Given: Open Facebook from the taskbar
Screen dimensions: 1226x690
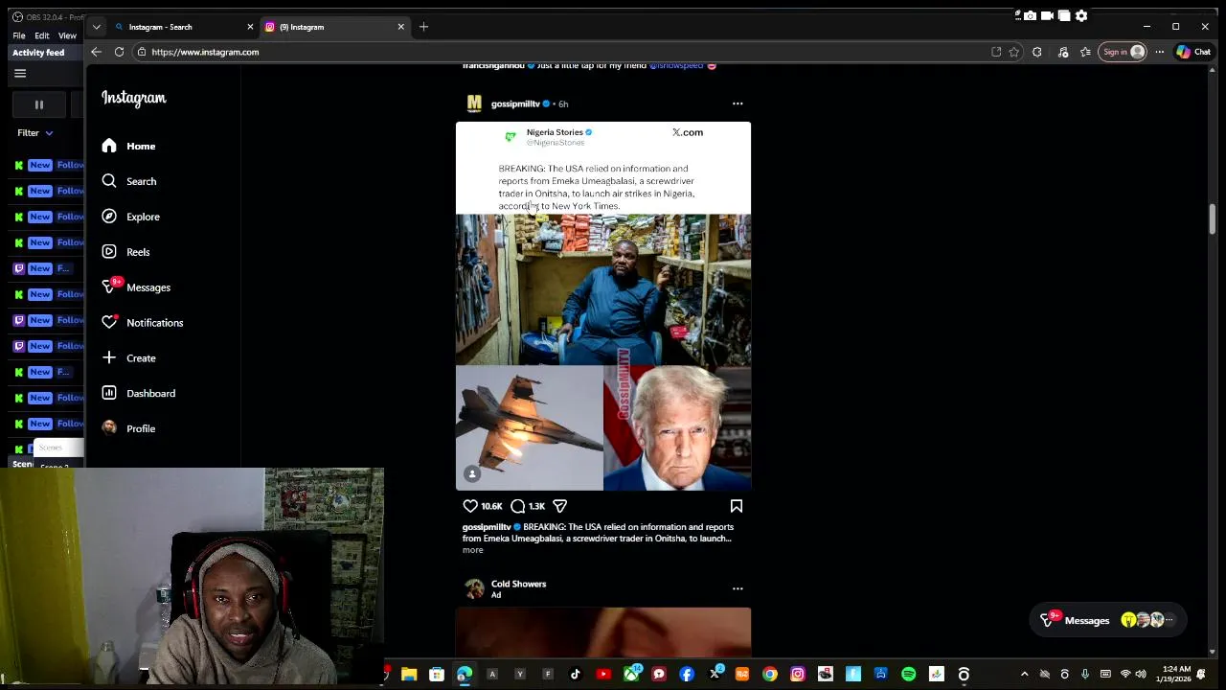Looking at the screenshot, I should [x=687, y=675].
